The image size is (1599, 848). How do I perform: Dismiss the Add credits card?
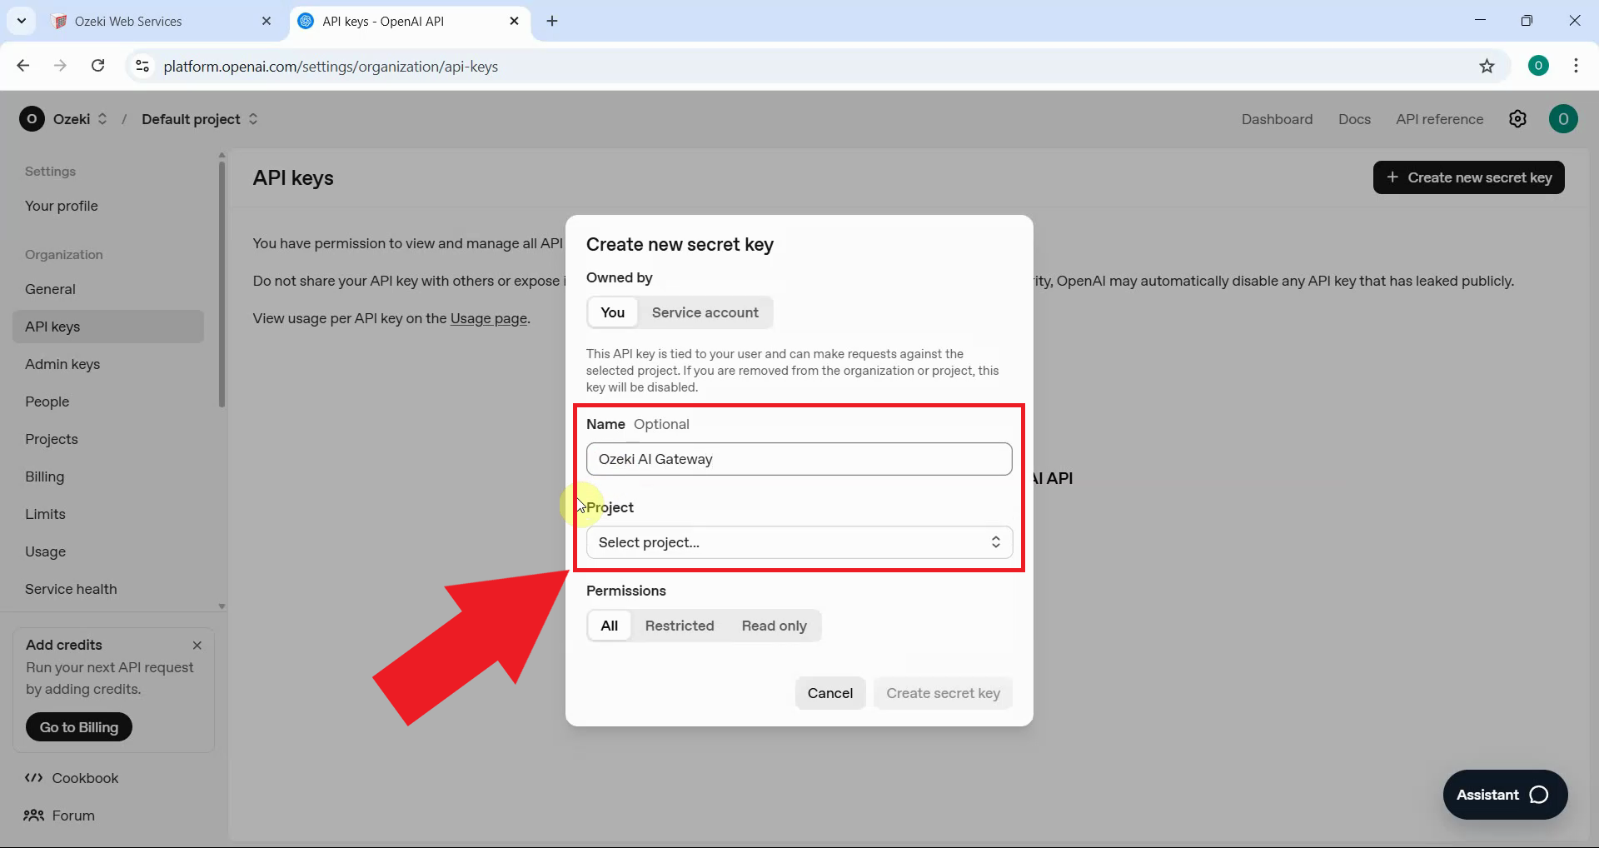197,646
